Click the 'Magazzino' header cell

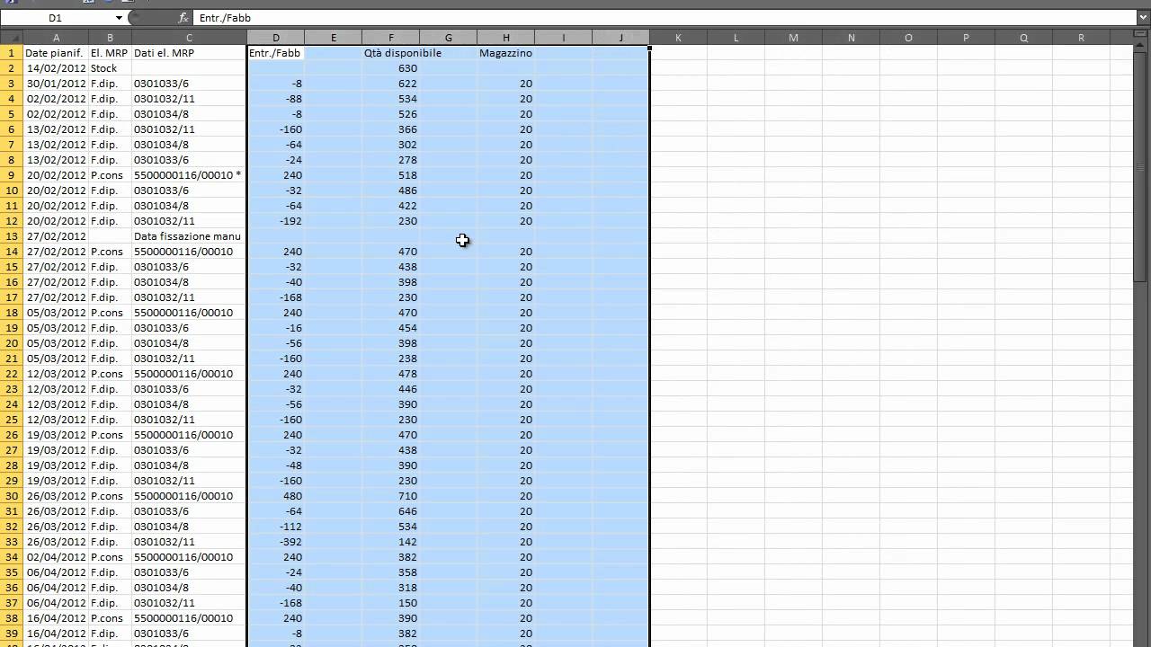[x=506, y=53]
